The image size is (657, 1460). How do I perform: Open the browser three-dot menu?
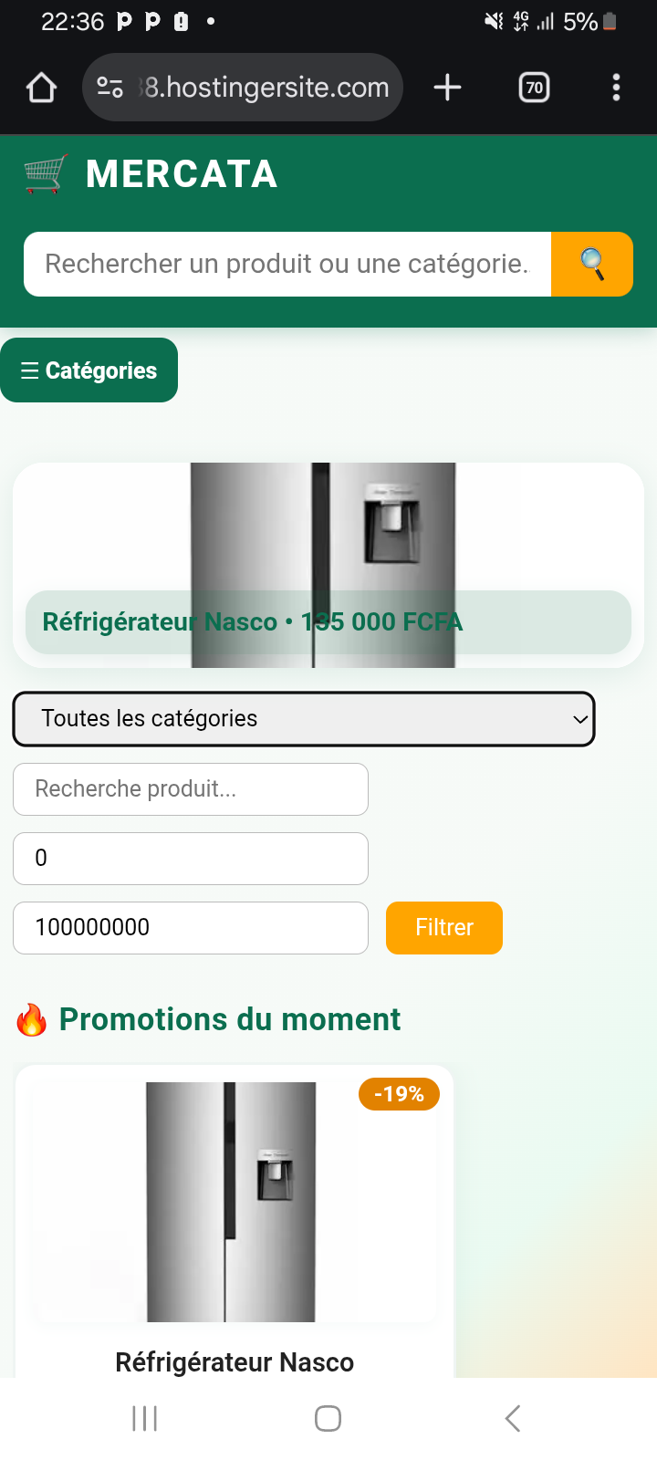pos(617,88)
